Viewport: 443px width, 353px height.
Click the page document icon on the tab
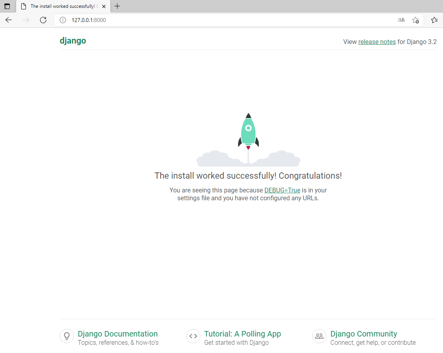click(x=24, y=6)
